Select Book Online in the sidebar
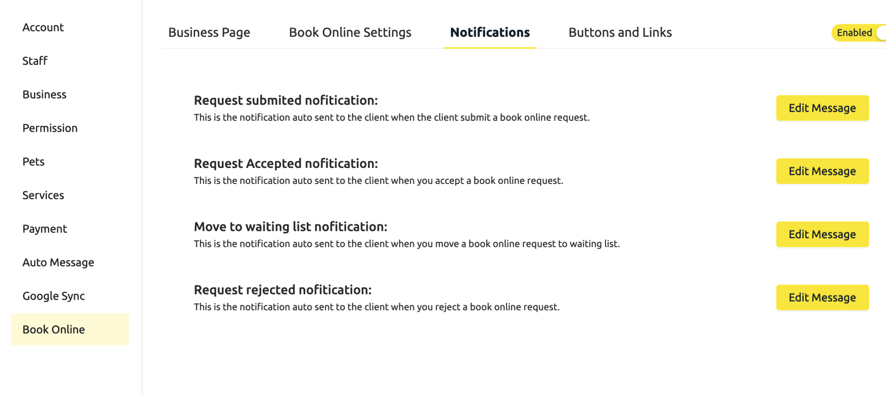The image size is (886, 395). [54, 329]
